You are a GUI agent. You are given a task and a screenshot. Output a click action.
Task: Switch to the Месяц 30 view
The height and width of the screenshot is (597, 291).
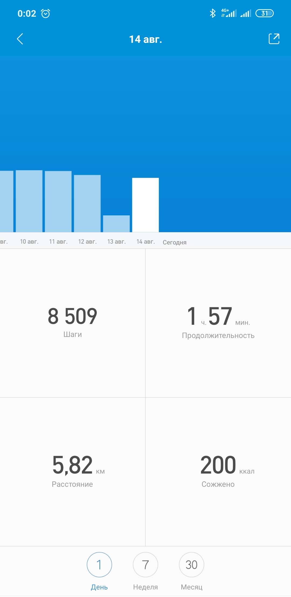[x=192, y=571]
